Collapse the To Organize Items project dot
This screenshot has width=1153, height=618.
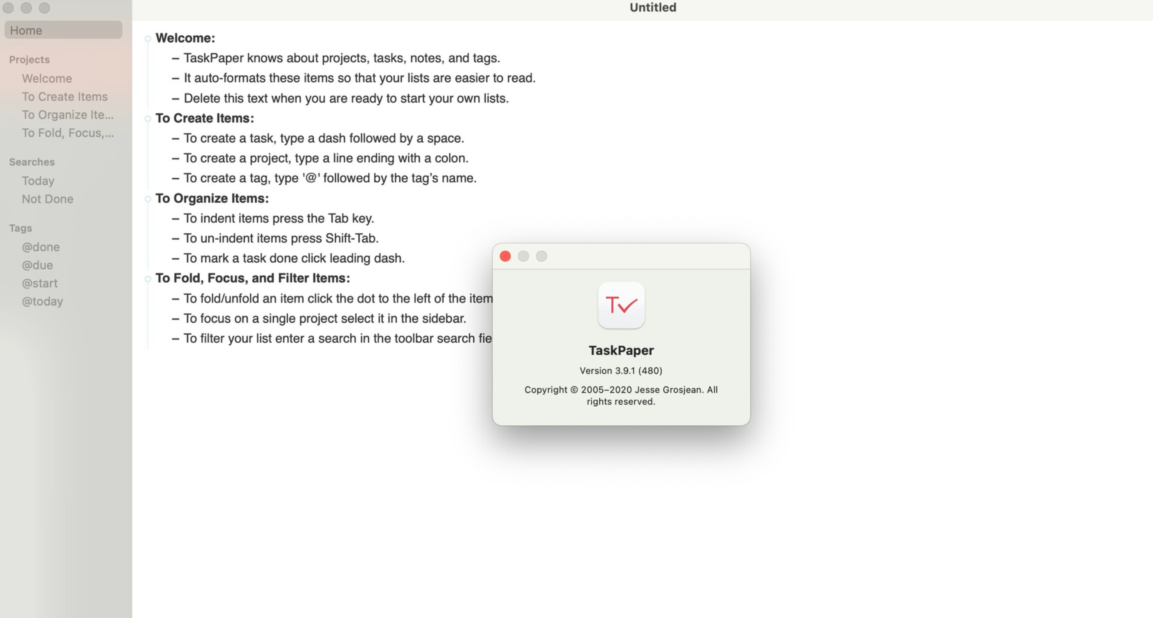click(148, 199)
